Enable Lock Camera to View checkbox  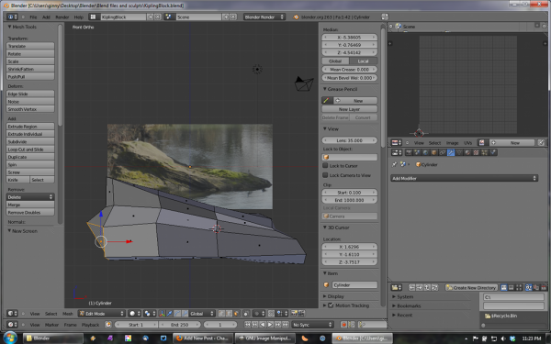[325, 175]
